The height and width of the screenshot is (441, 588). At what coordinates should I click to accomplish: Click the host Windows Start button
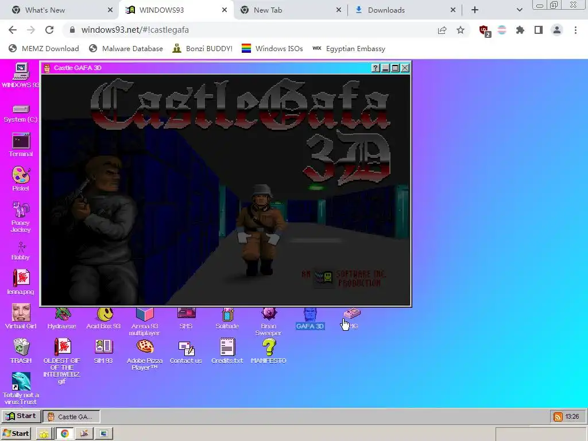pos(16,434)
